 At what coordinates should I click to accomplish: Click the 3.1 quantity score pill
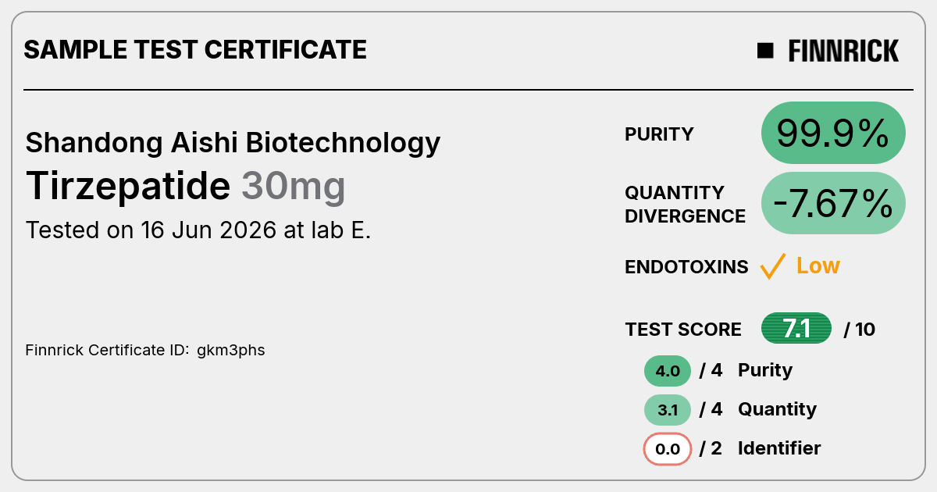coord(668,410)
